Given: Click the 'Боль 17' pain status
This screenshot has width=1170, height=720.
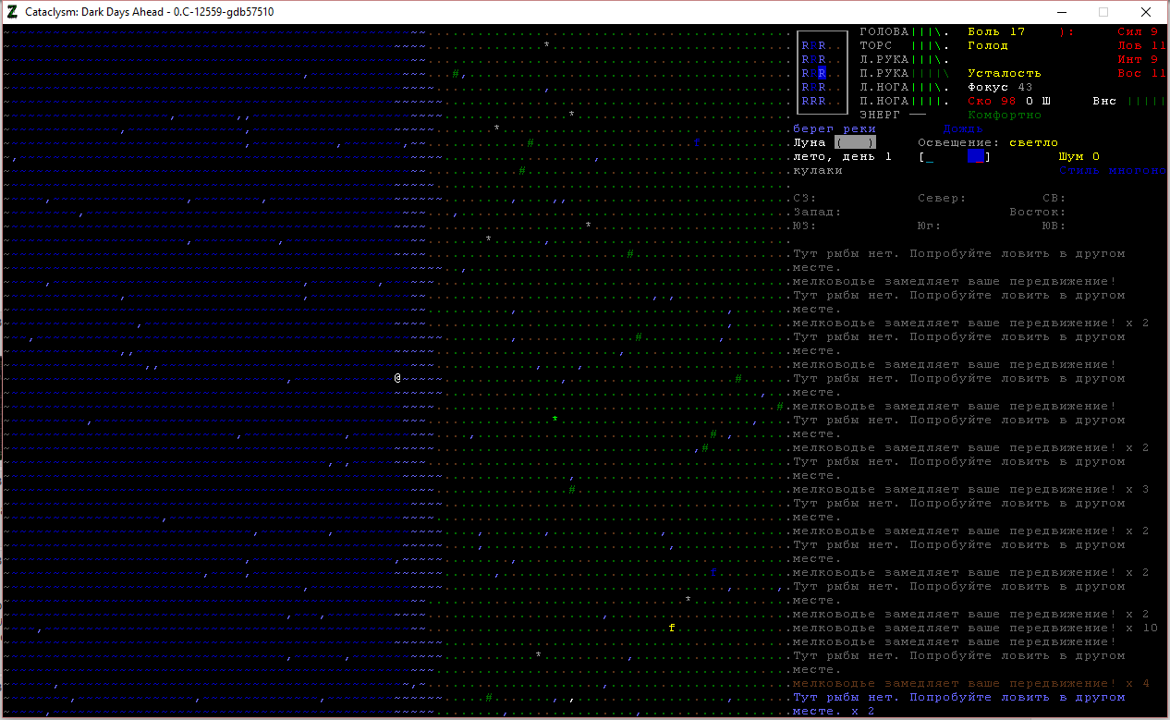Looking at the screenshot, I should (x=996, y=31).
